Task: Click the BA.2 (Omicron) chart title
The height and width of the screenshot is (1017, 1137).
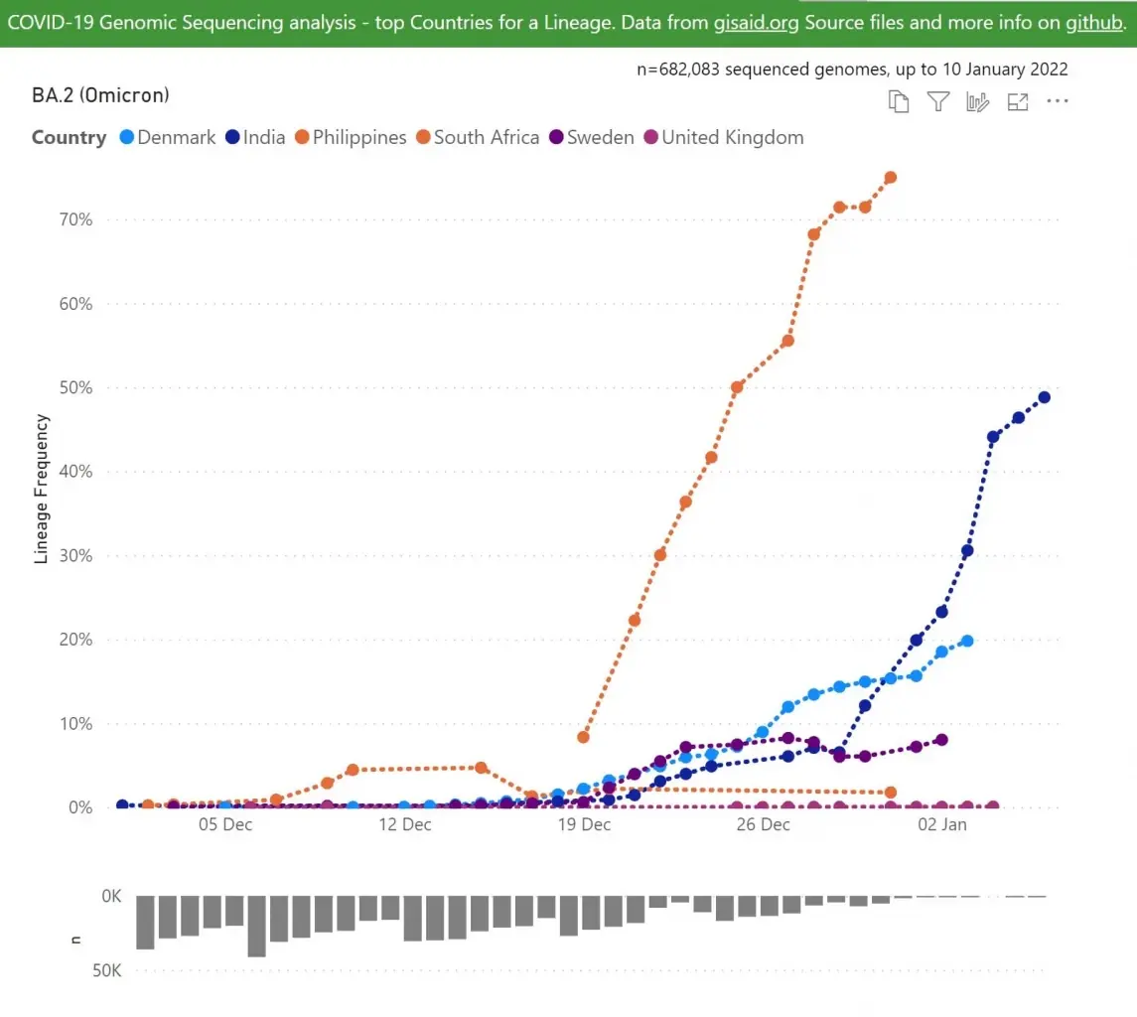Action: (101, 95)
